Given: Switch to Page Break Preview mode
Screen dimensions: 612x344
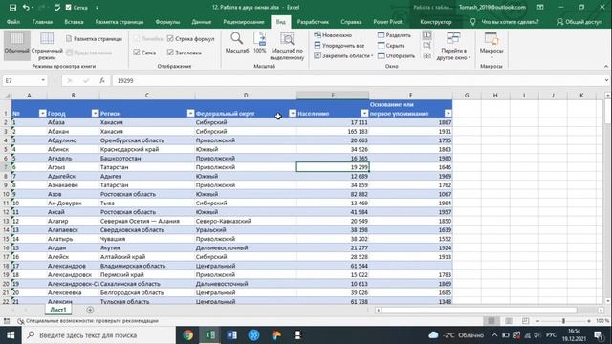Looking at the screenshot, I should (47, 46).
